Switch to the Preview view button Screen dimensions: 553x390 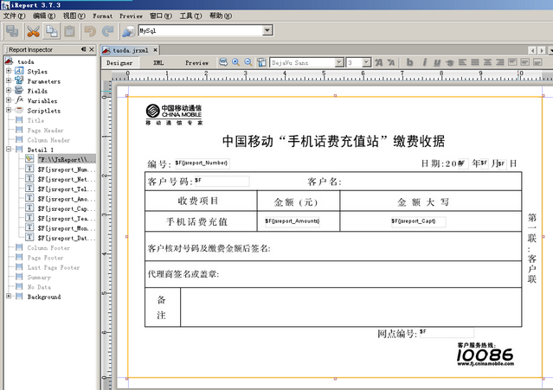point(196,63)
